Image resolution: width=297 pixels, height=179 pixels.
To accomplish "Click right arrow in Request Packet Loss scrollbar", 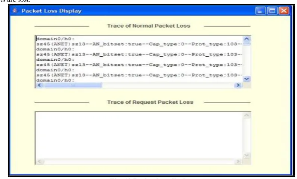I will coord(238,161).
